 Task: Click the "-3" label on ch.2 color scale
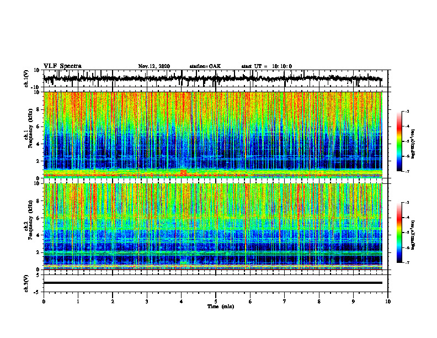407,203
